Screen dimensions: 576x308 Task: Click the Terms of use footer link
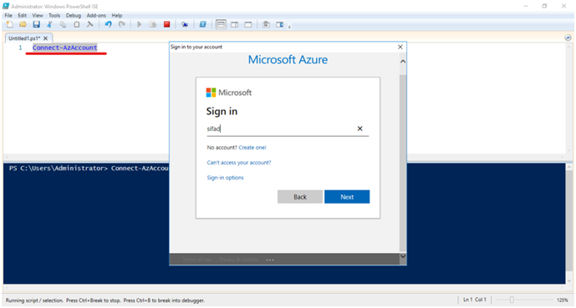pyautogui.click(x=197, y=260)
